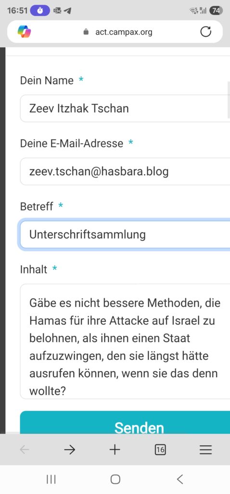Go back using the left arrow

(x=24, y=450)
